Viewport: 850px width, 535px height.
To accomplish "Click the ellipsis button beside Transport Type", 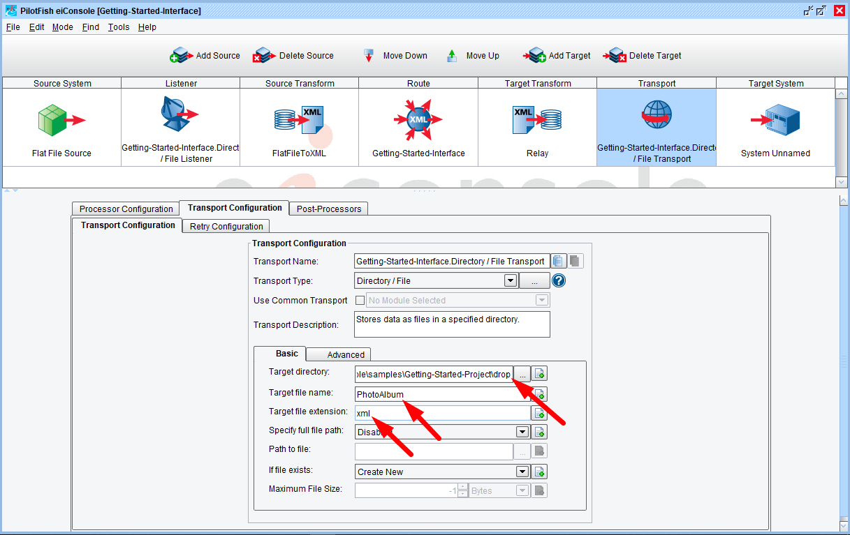I will click(534, 281).
